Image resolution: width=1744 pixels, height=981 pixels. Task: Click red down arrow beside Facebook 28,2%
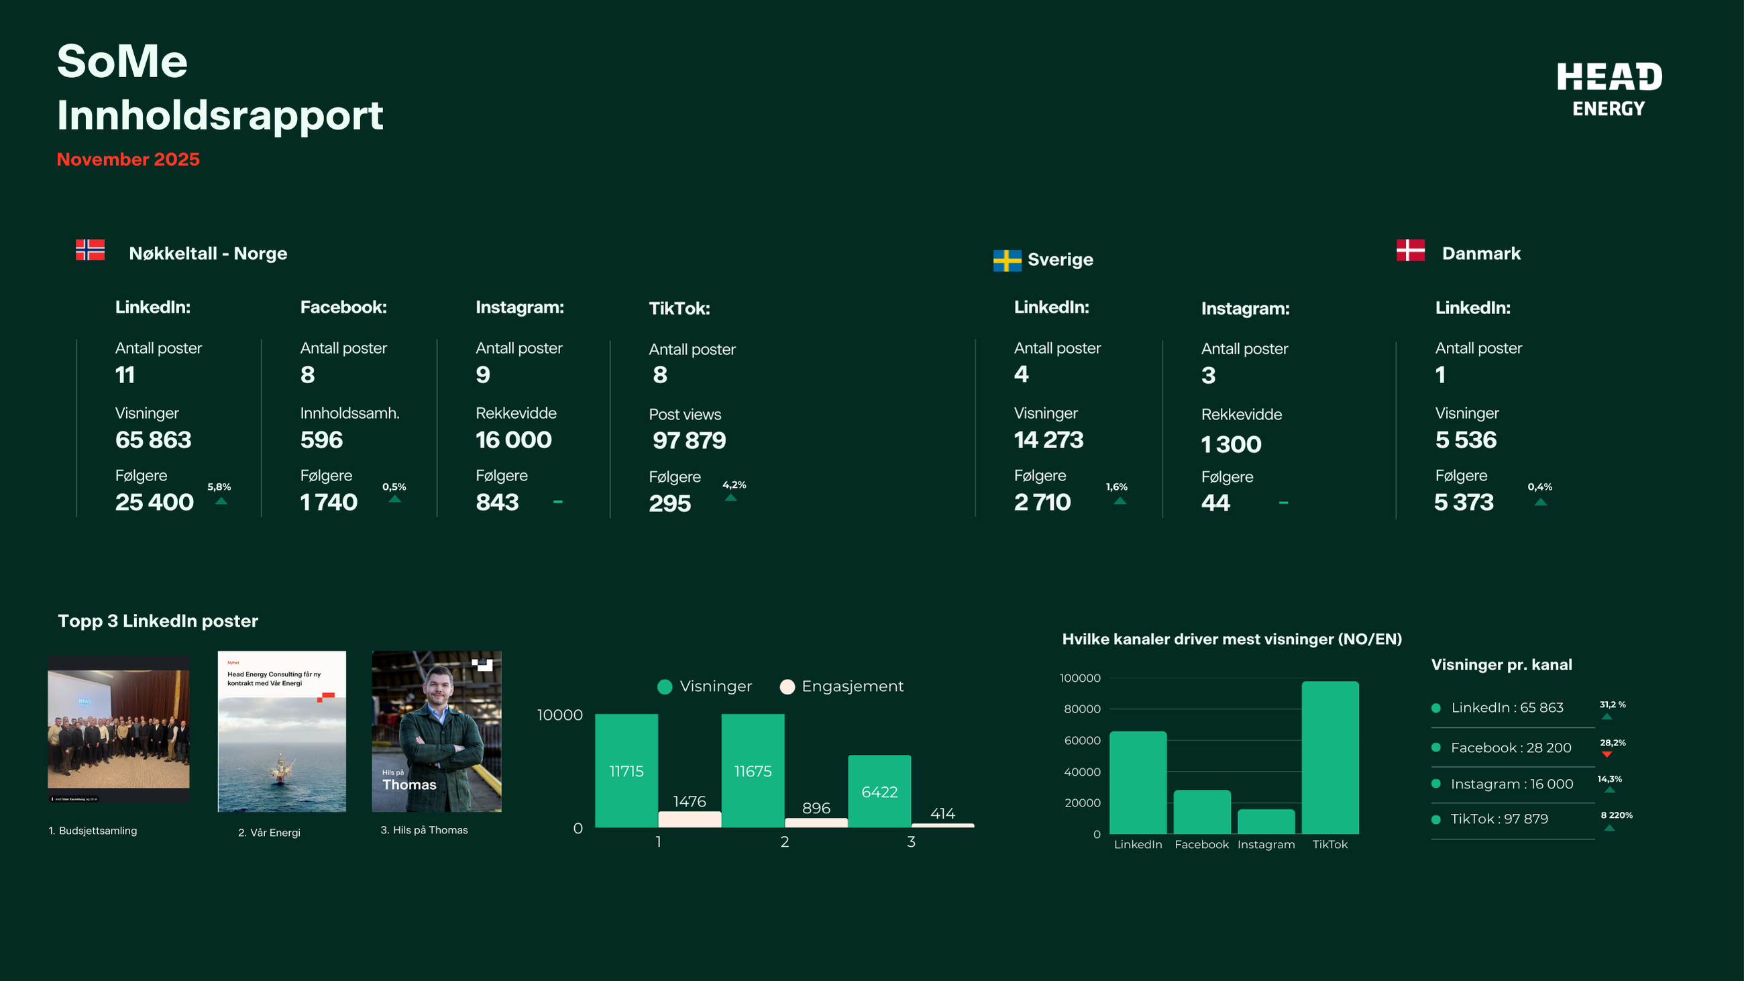click(x=1606, y=754)
